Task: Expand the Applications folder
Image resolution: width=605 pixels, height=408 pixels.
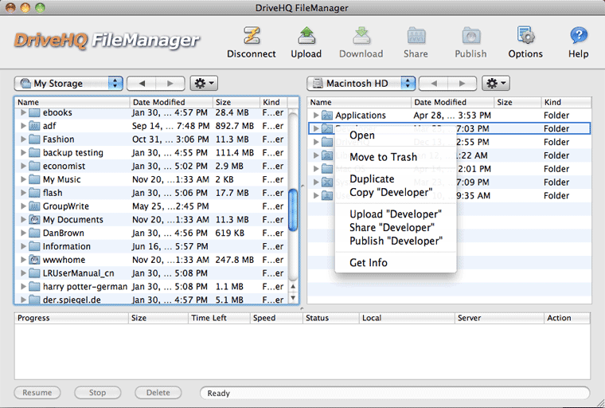Action: pyautogui.click(x=315, y=115)
